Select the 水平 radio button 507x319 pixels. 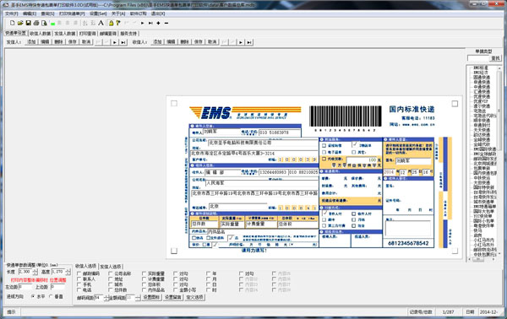pyautogui.click(x=33, y=296)
